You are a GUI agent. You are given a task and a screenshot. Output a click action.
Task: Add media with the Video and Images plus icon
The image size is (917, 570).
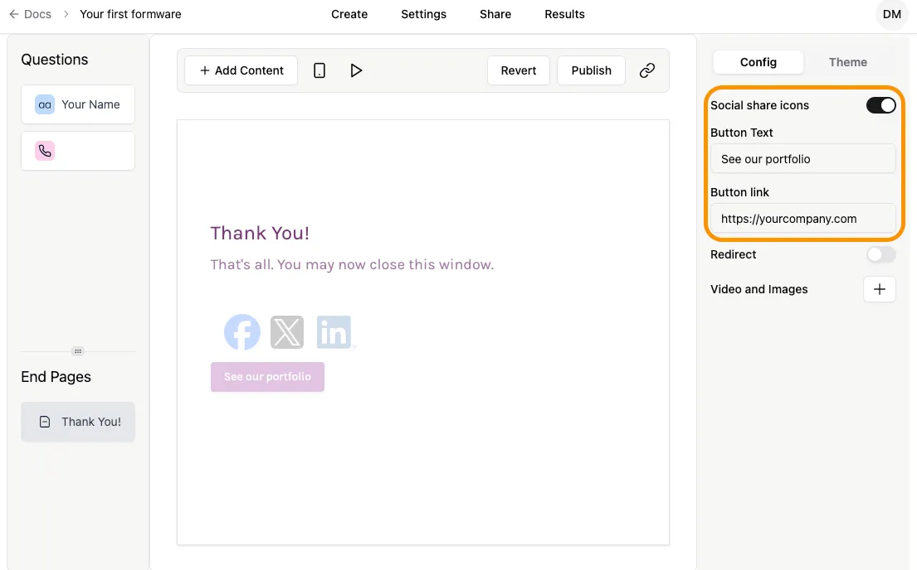pyautogui.click(x=879, y=289)
